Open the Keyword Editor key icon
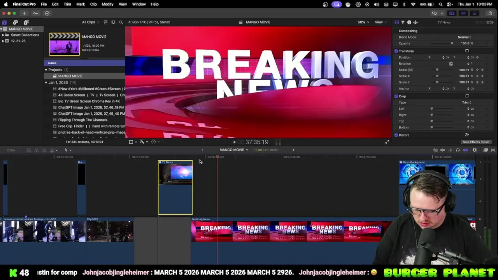The width and height of the screenshot is (498, 280). 35,13
